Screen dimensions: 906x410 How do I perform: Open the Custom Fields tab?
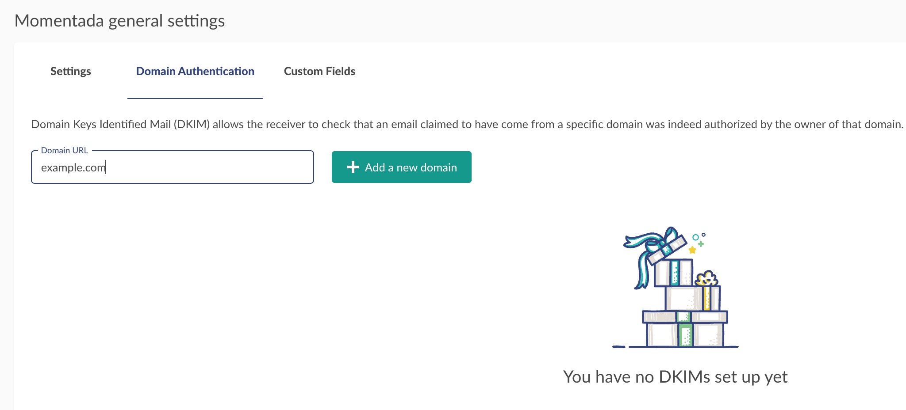point(319,71)
